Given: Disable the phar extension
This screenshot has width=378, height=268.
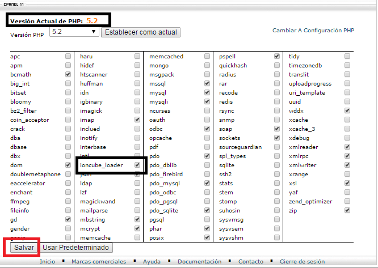Looking at the screenshot, I should [207, 228].
